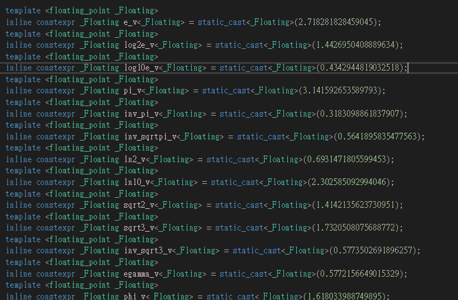458x300 pixels.
Task: Click the pi_v variable name
Action: (x=133, y=91)
